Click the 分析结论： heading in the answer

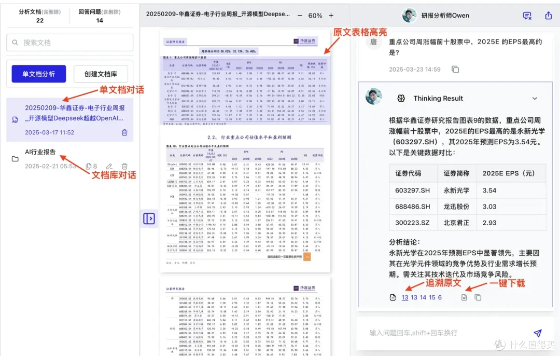pyautogui.click(x=404, y=242)
